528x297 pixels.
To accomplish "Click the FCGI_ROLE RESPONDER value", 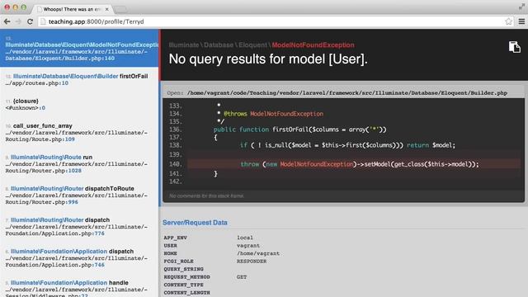I will pyautogui.click(x=252, y=262).
